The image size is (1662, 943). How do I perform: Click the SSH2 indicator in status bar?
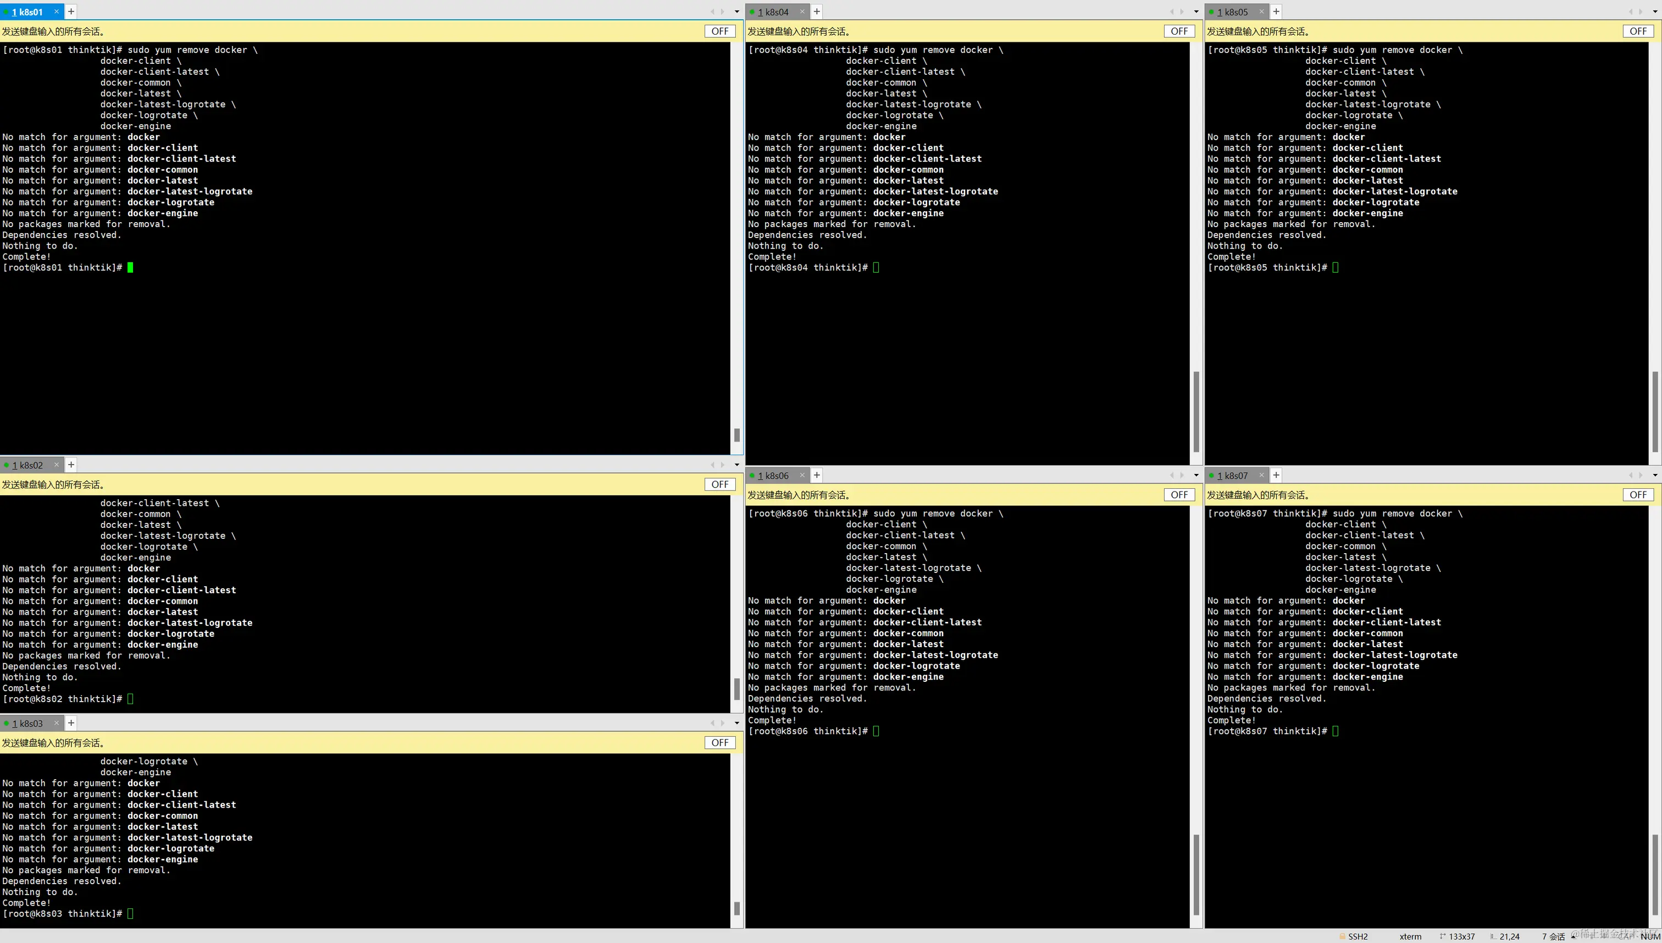tap(1357, 936)
